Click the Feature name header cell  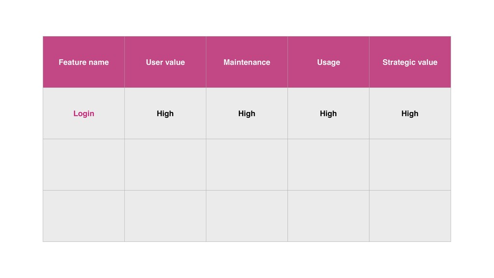point(83,62)
